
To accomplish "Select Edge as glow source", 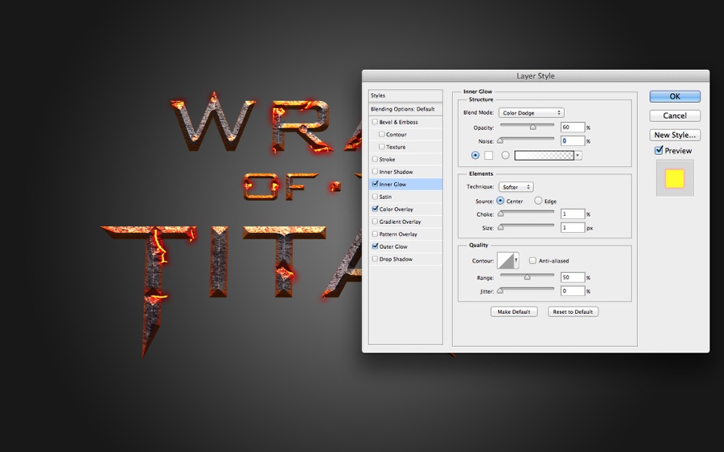I will [x=538, y=201].
